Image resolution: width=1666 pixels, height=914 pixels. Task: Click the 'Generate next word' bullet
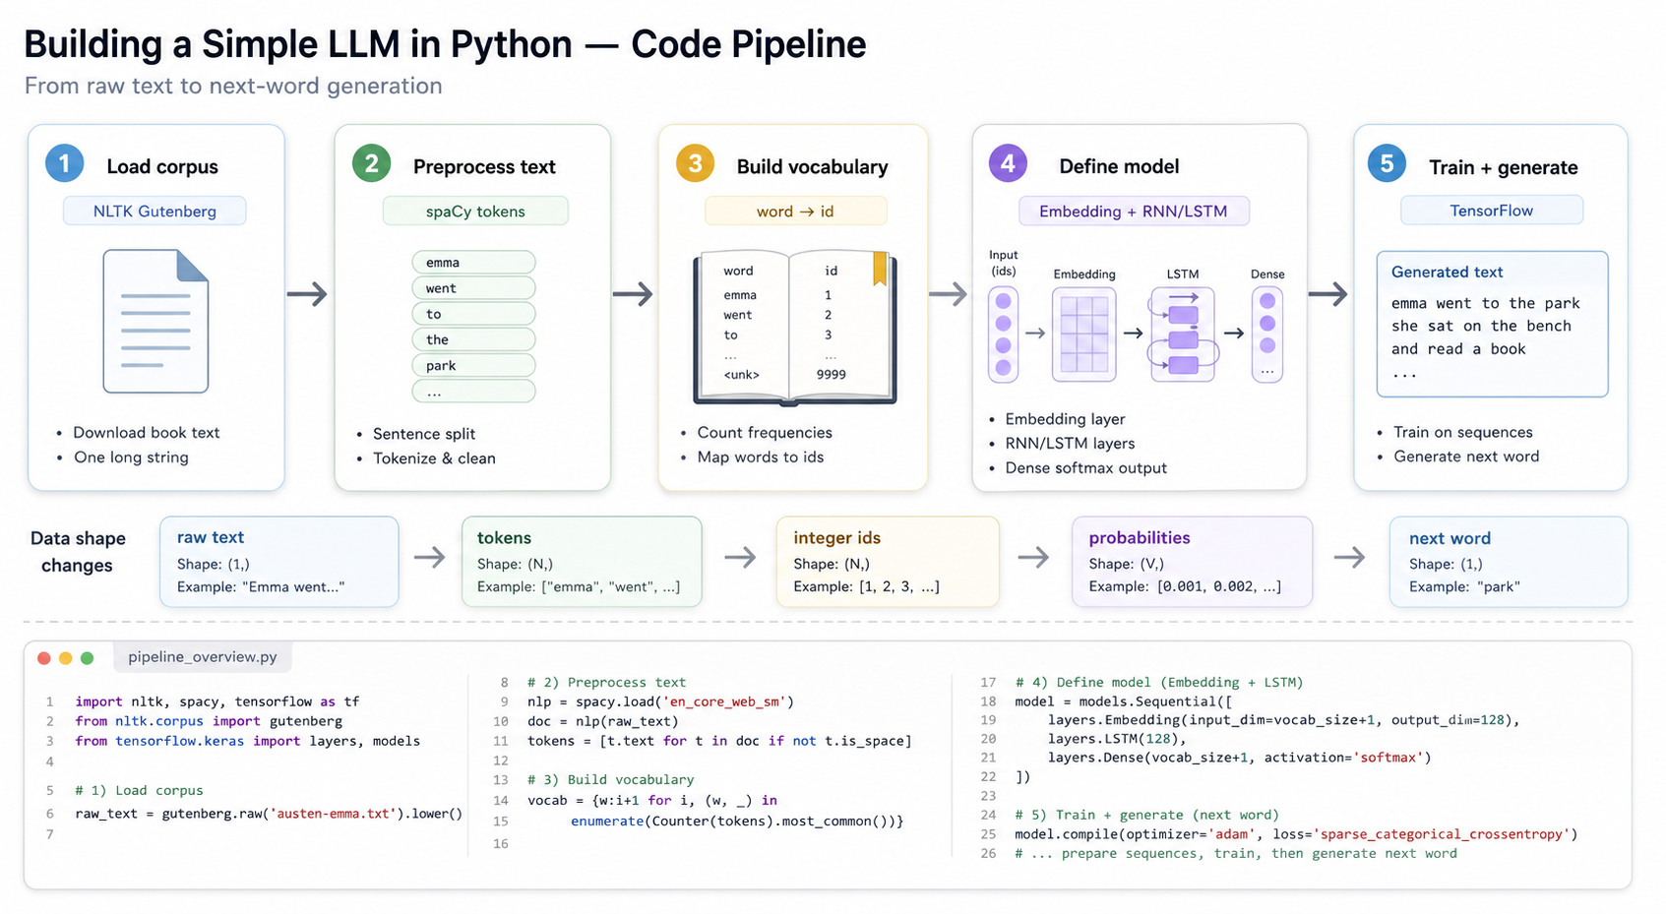click(x=1466, y=456)
